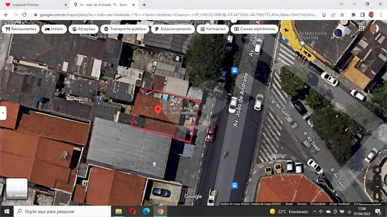The height and width of the screenshot is (217, 387).
Task: Zoom out with the minus button
Action: [x=377, y=187]
